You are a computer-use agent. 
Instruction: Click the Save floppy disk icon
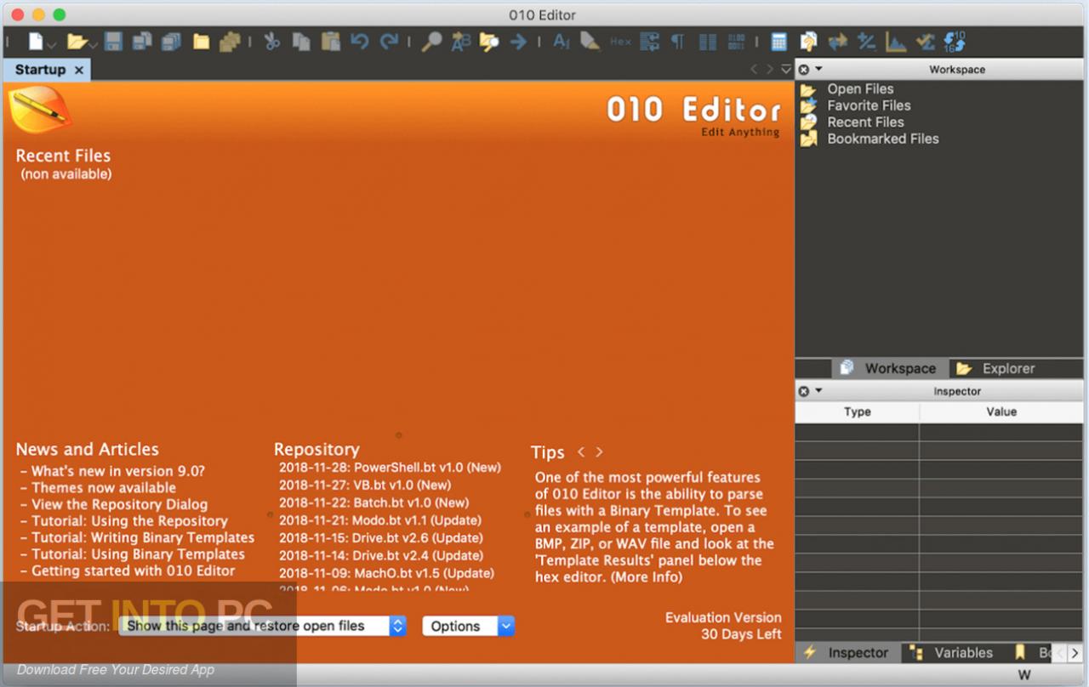click(113, 41)
